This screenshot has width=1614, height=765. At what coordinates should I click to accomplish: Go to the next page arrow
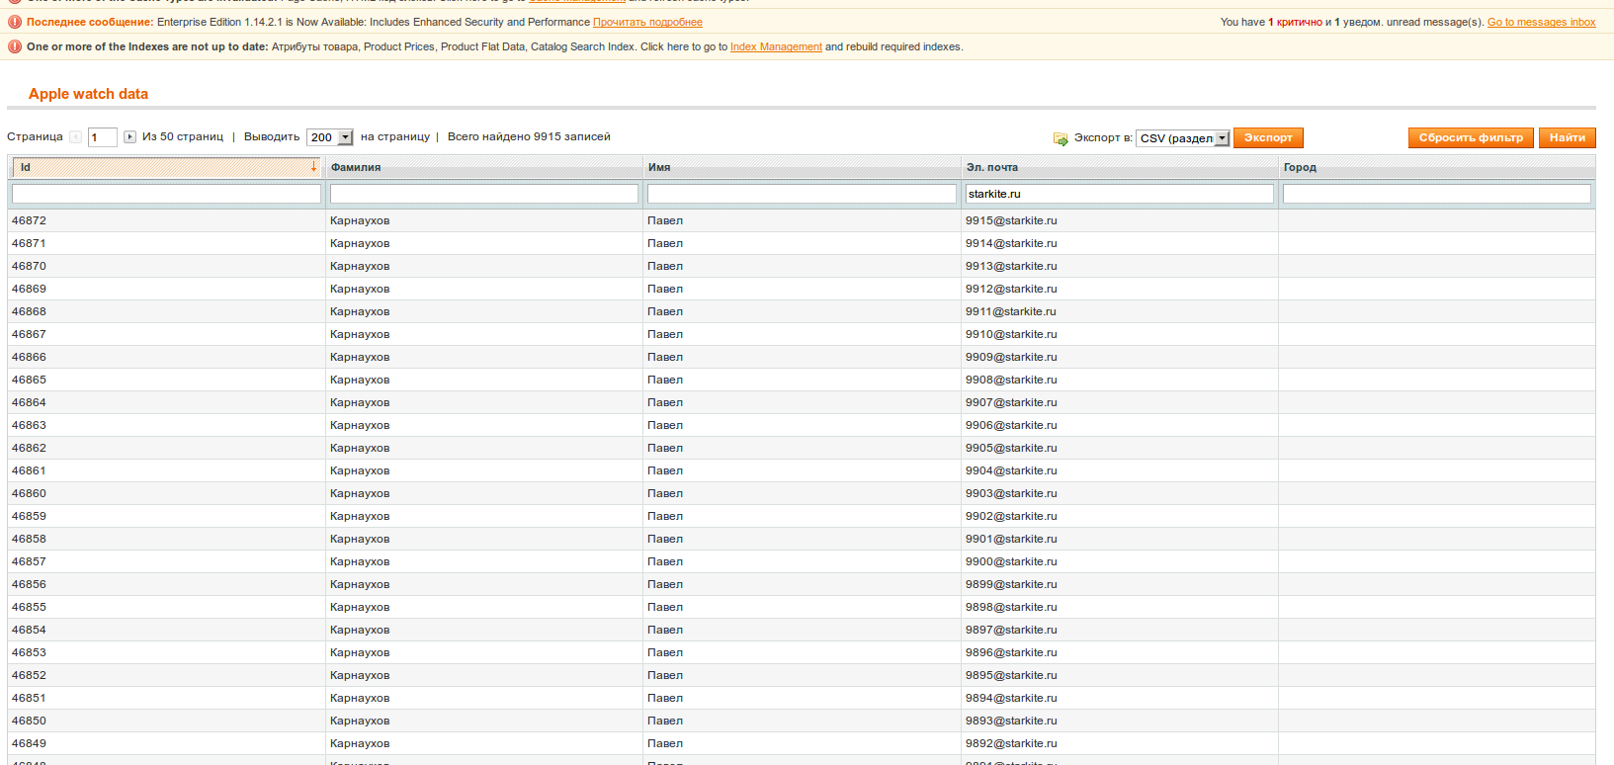click(129, 137)
